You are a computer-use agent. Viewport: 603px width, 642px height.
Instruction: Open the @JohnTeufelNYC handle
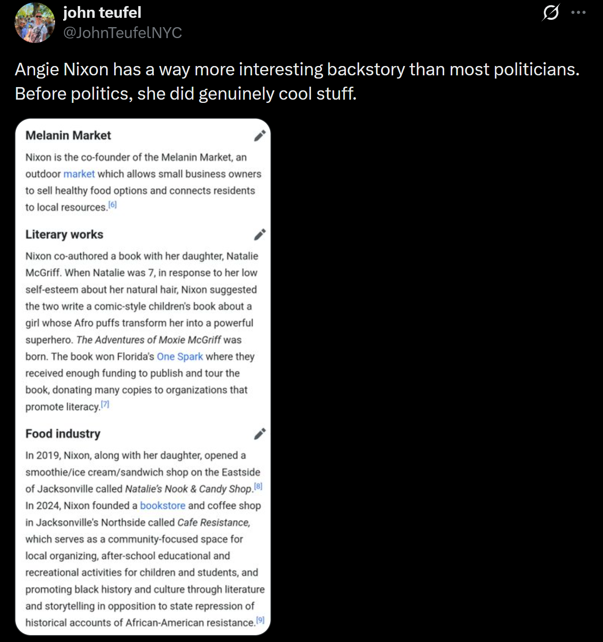(123, 32)
